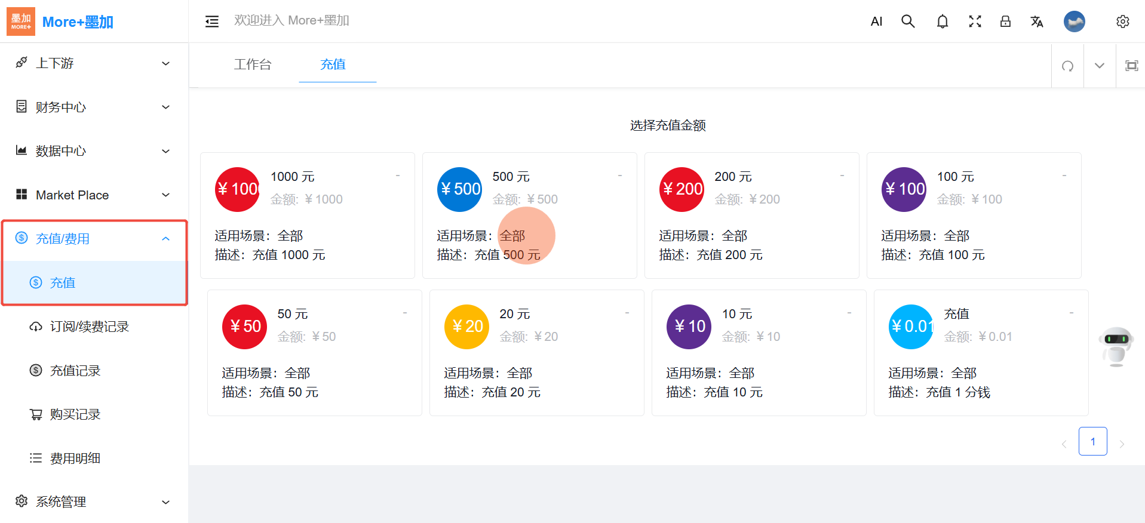This screenshot has width=1145, height=523.
Task: Open the notification bell
Action: (x=942, y=21)
